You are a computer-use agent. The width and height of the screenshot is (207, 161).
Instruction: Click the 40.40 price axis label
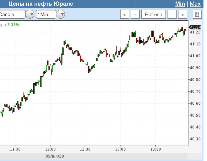[x=195, y=127]
